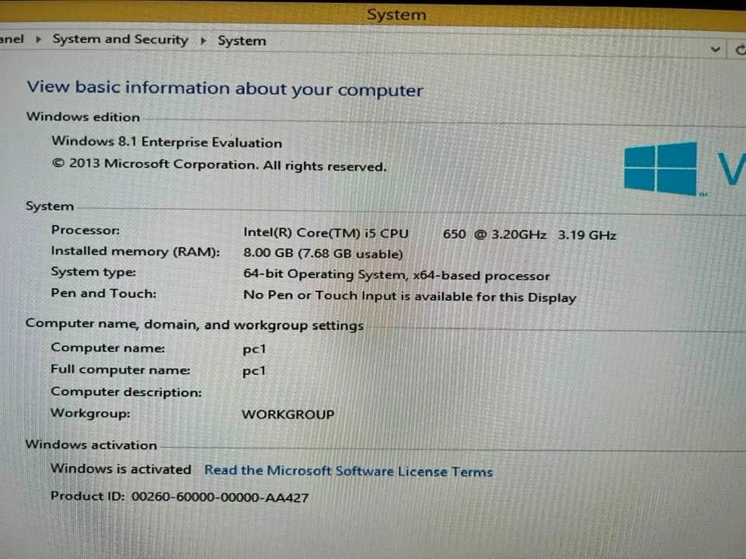This screenshot has width=746, height=559.
Task: Toggle selection of the System section heading
Action: point(50,206)
